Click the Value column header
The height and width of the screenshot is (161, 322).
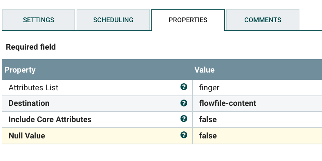(x=204, y=70)
